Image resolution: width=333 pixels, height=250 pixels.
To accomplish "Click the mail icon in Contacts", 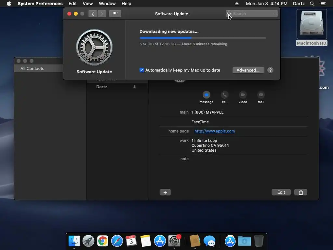I will [261, 95].
